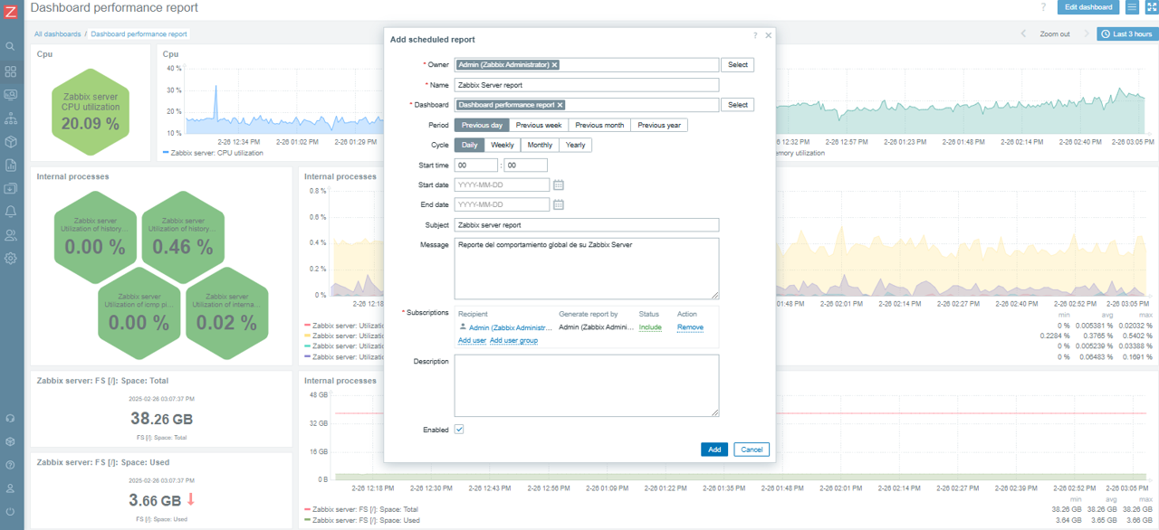Open the Inventory cube icon in the sidebar
Screen dimensions: 1159x530
11,142
